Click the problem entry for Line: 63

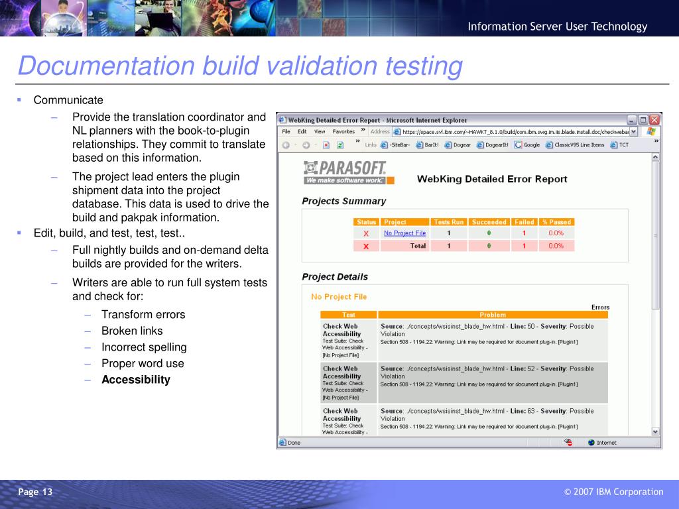493,420
